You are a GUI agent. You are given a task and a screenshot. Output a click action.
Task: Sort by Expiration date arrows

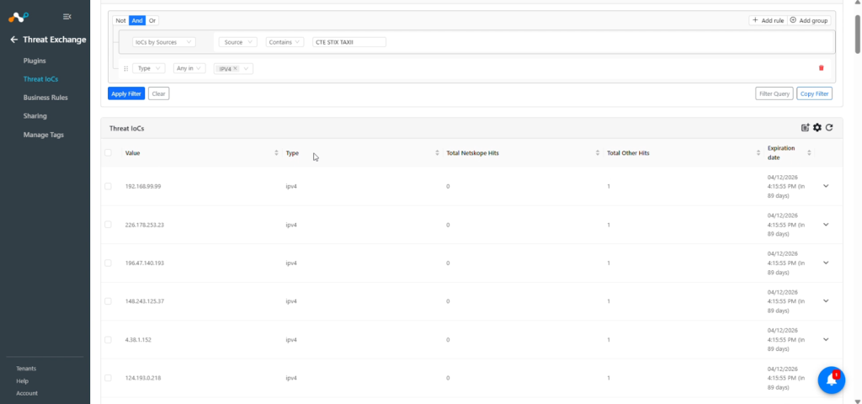point(809,153)
